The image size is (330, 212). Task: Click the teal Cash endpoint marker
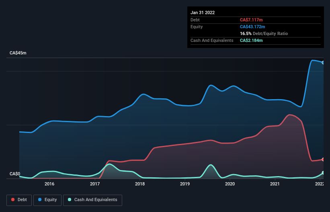tap(323, 173)
